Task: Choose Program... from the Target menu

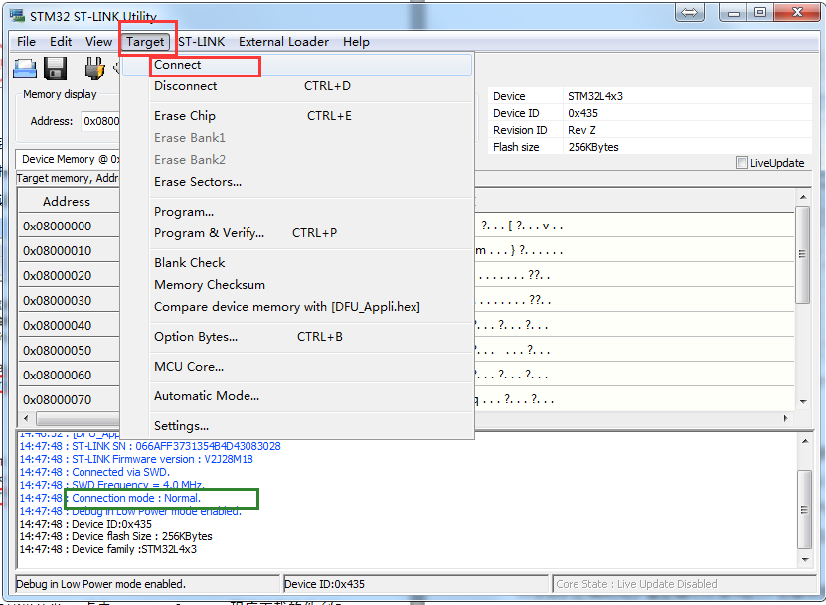Action: point(297,212)
